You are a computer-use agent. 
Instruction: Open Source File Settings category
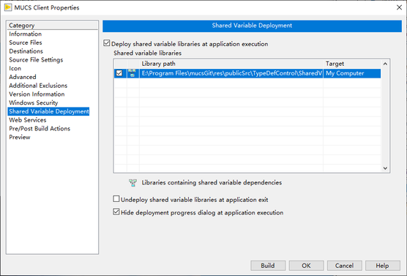36,60
